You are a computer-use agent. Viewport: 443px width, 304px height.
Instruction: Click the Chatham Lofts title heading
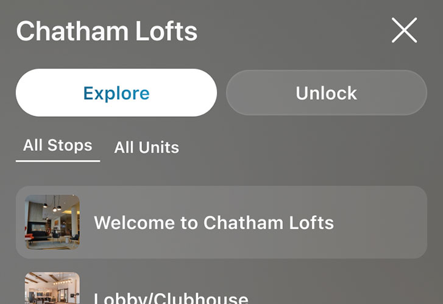pyautogui.click(x=107, y=31)
